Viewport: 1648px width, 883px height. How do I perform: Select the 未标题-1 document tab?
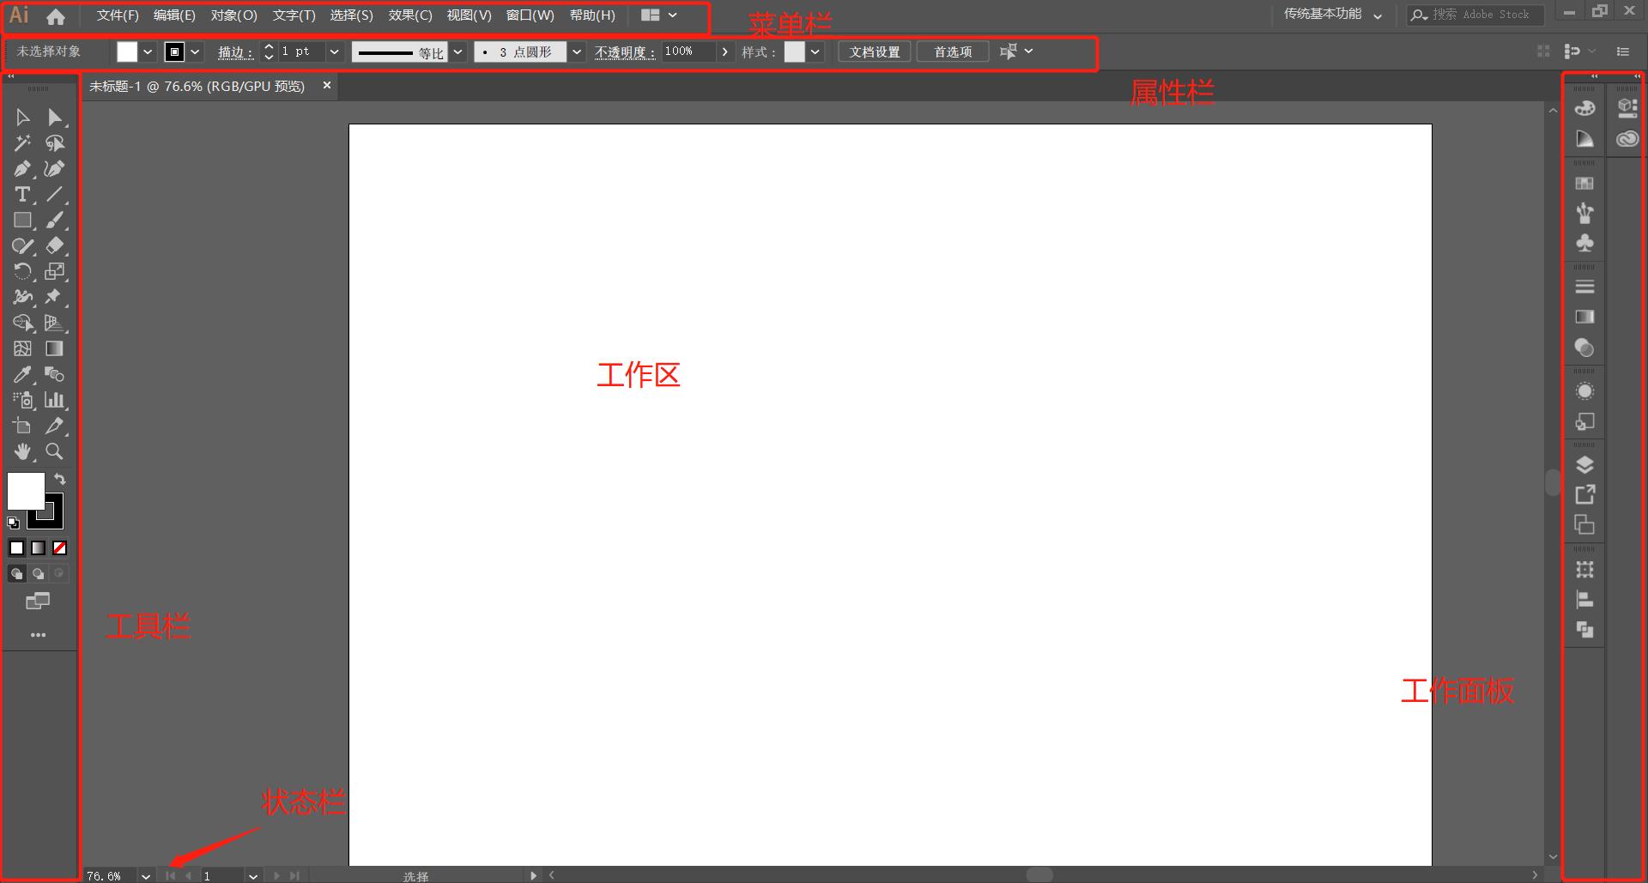pos(197,86)
